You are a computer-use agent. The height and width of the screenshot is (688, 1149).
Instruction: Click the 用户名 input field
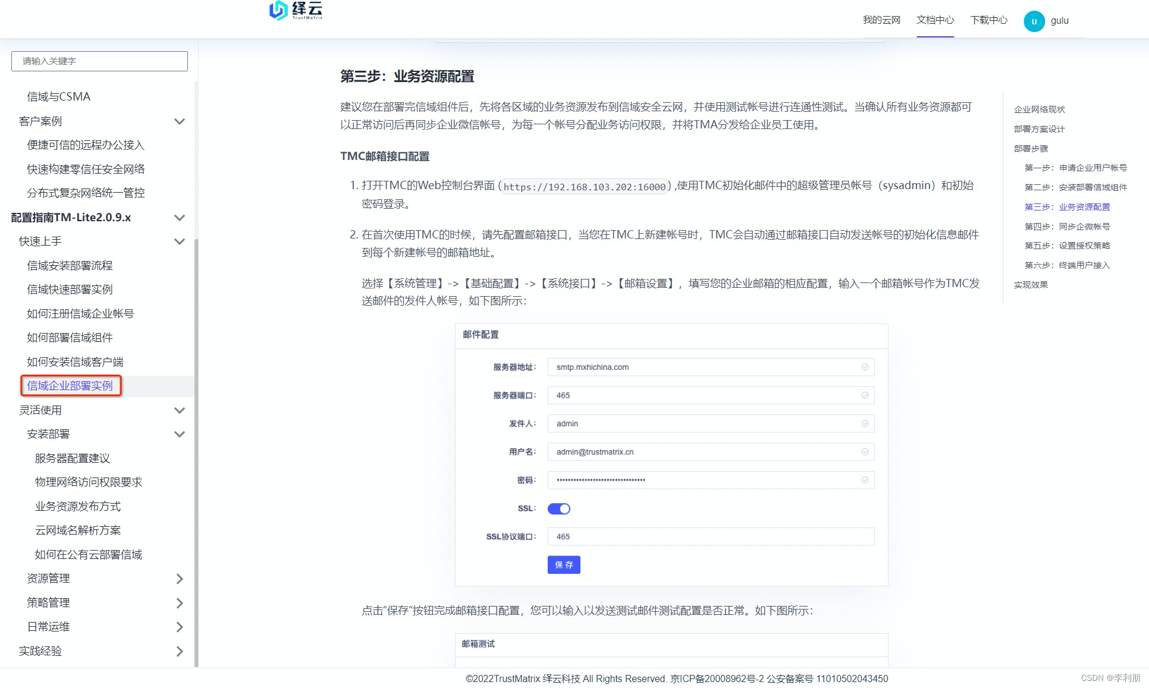click(x=711, y=452)
